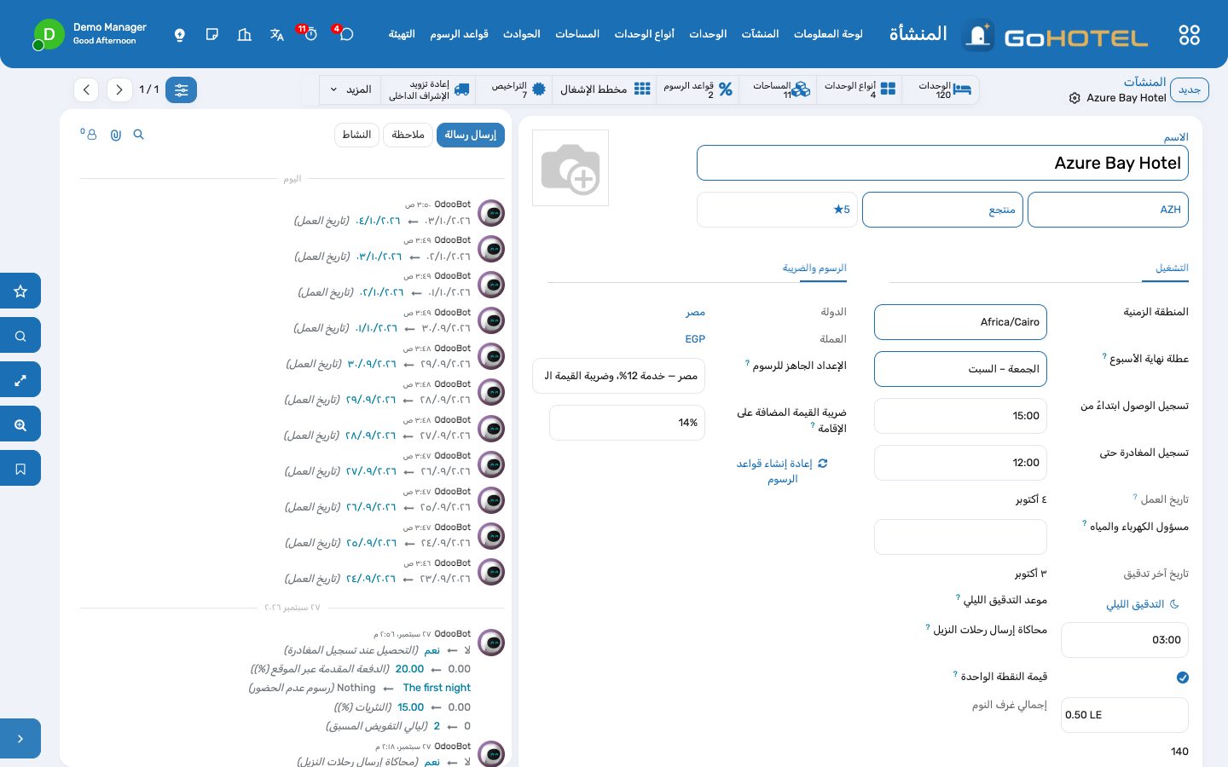Image resolution: width=1228 pixels, height=767 pixels.
Task: Open the الحوادث menu item
Action: click(x=521, y=34)
